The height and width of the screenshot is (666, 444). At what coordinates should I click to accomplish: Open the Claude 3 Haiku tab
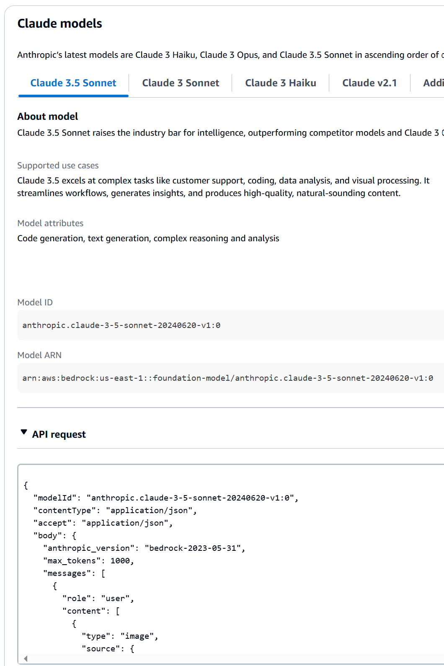[x=281, y=83]
